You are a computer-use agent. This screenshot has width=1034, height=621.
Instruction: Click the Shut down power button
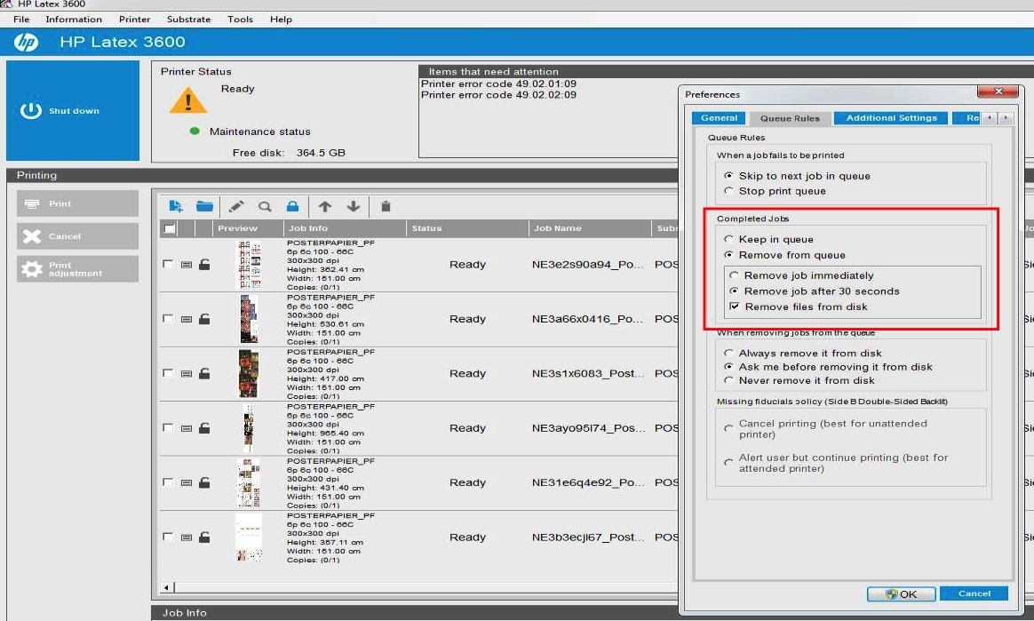pyautogui.click(x=73, y=111)
